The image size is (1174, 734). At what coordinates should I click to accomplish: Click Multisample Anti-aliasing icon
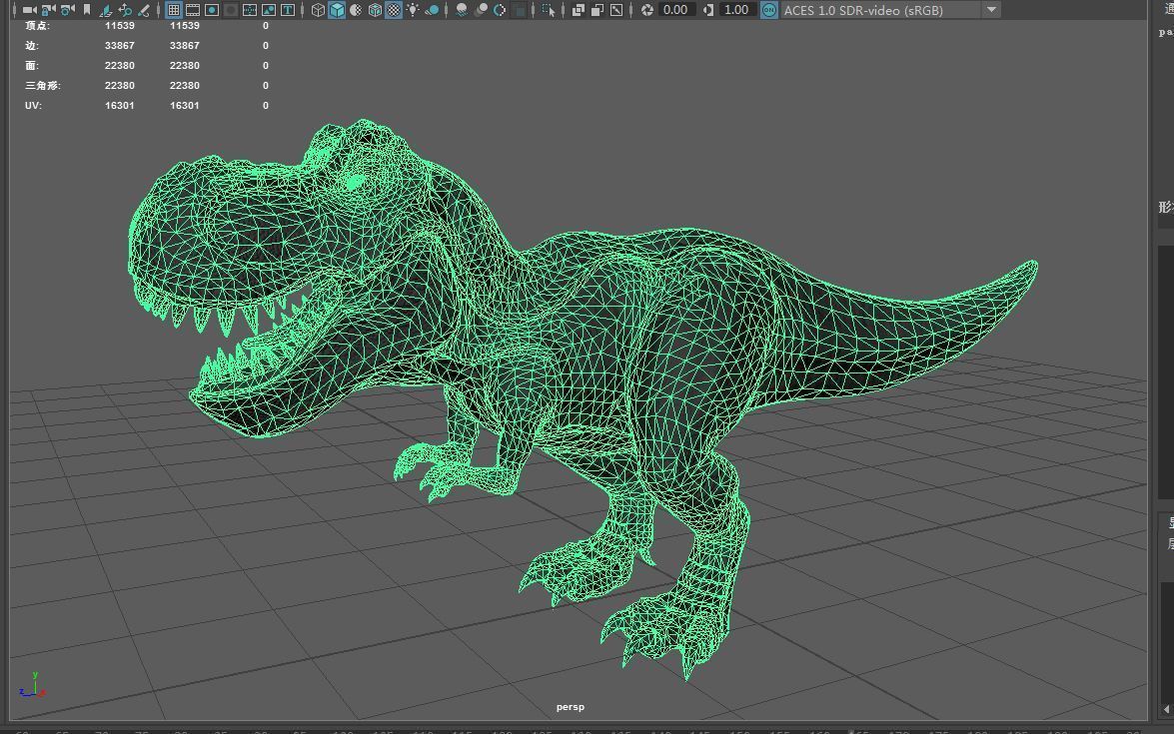500,10
